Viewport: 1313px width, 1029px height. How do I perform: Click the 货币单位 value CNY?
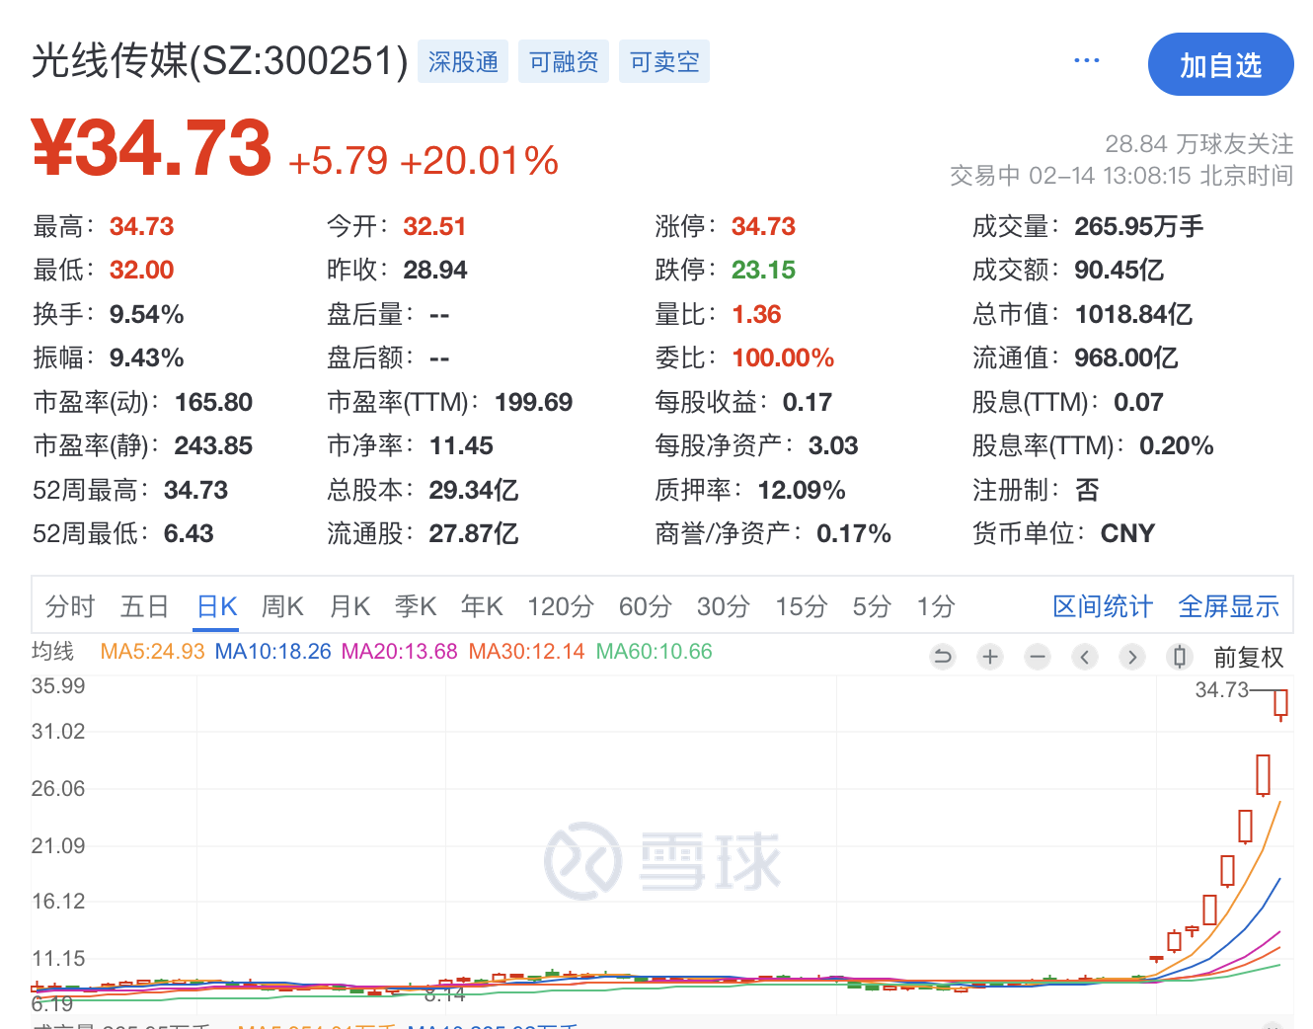(x=1127, y=533)
